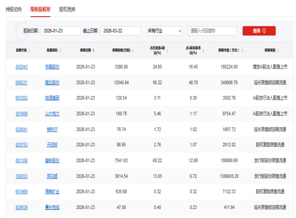Open 同花顺 stock name link
The image size is (296, 218).
[x=52, y=176]
